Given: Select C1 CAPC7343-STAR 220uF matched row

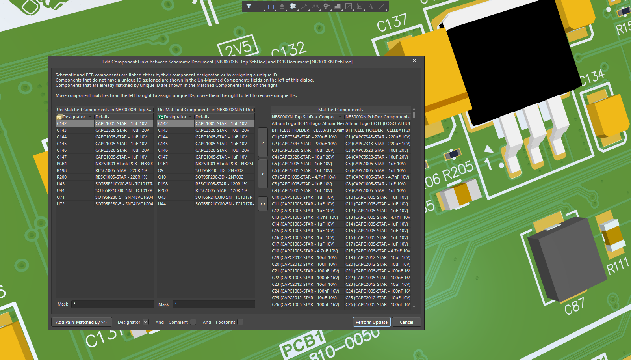Looking at the screenshot, I should (x=341, y=137).
